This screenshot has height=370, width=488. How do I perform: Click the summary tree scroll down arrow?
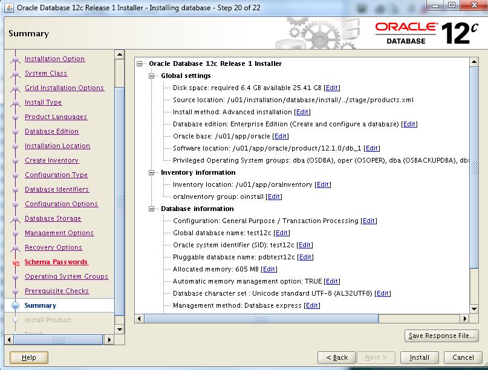[474, 309]
